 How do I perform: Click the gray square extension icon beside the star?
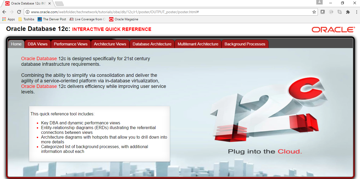tap(323, 12)
